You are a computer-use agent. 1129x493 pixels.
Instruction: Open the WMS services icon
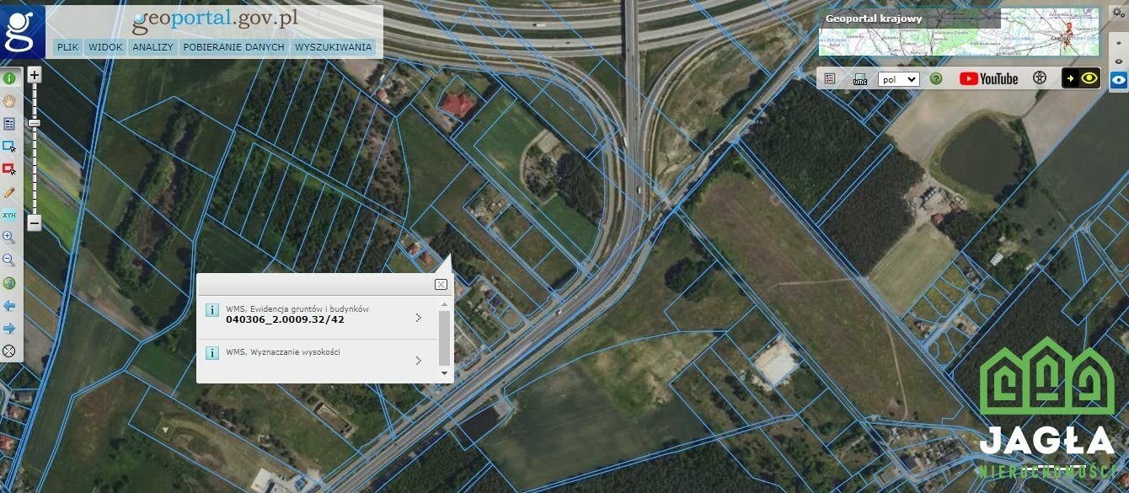[860, 78]
